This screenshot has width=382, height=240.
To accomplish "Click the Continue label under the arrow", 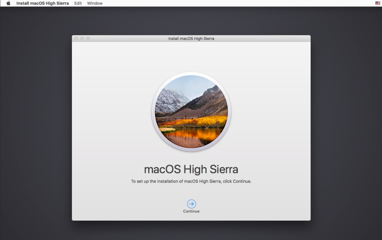I will pos(191,211).
